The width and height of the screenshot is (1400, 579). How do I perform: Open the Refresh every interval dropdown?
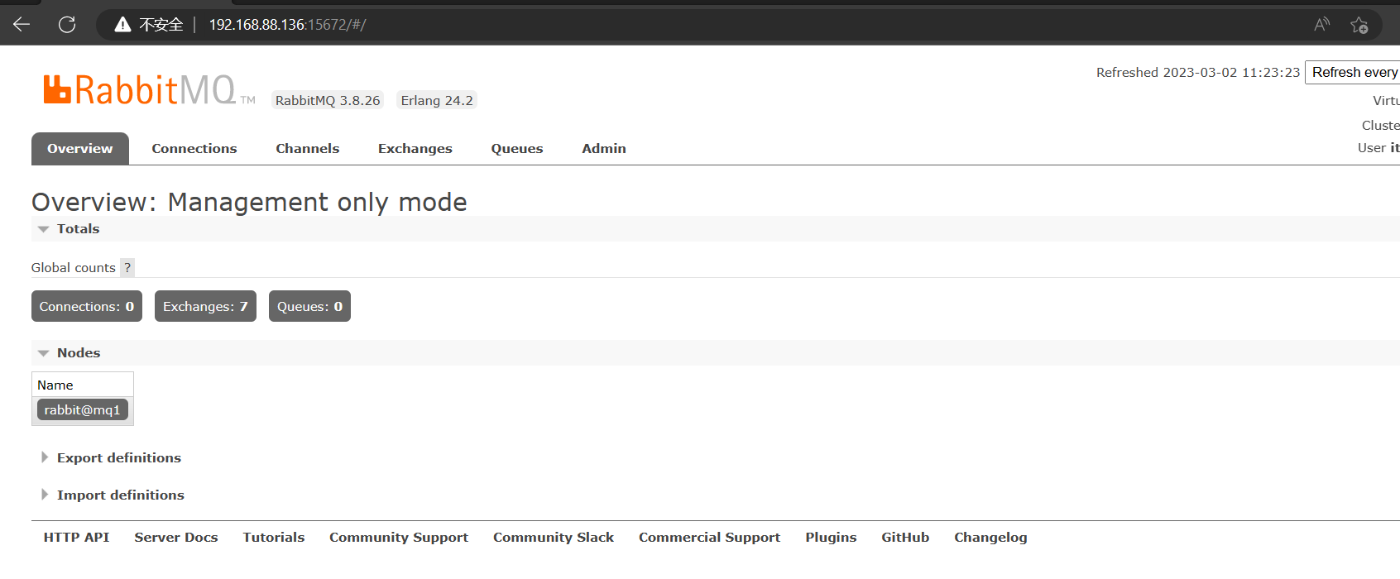coord(1353,72)
